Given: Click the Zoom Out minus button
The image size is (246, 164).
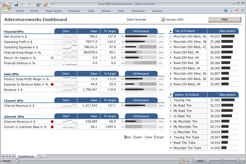Looking at the screenshot, I should pyautogui.click(x=208, y=161).
